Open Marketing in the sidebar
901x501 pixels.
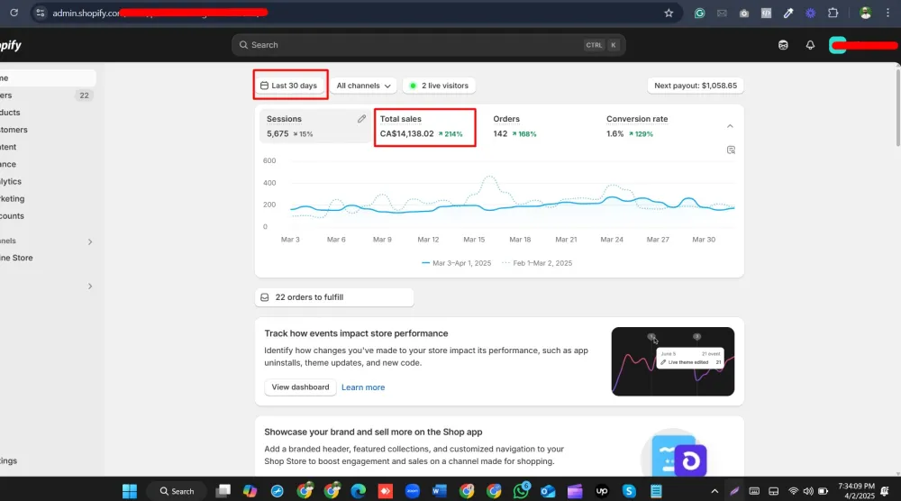pyautogui.click(x=48, y=199)
